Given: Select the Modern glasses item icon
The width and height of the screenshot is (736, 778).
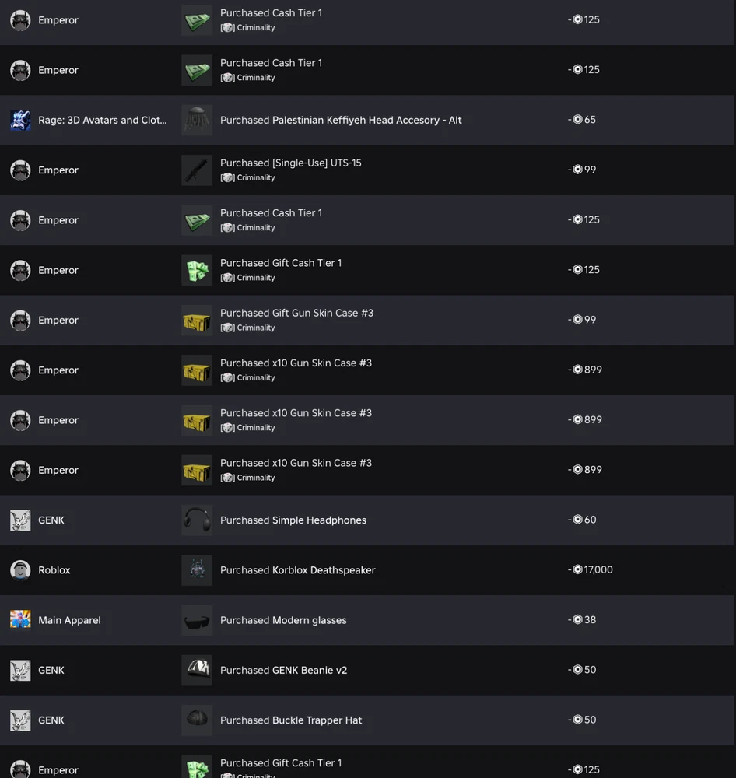Looking at the screenshot, I should 197,620.
